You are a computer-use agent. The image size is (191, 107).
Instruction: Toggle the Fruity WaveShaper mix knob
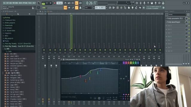pos(186,22)
